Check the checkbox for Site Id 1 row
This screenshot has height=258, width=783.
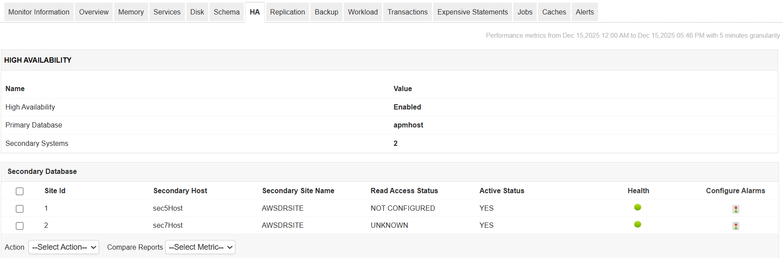click(x=19, y=209)
